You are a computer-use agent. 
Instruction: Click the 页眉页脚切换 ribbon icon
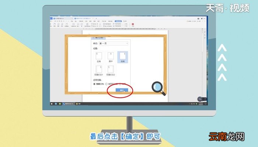87,24
